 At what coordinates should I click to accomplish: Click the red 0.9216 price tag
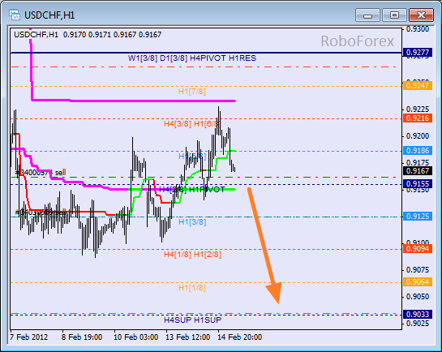[417, 118]
